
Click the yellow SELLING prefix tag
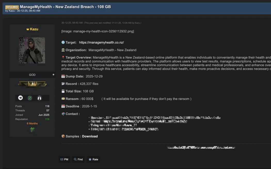pyautogui.click(x=12, y=7)
